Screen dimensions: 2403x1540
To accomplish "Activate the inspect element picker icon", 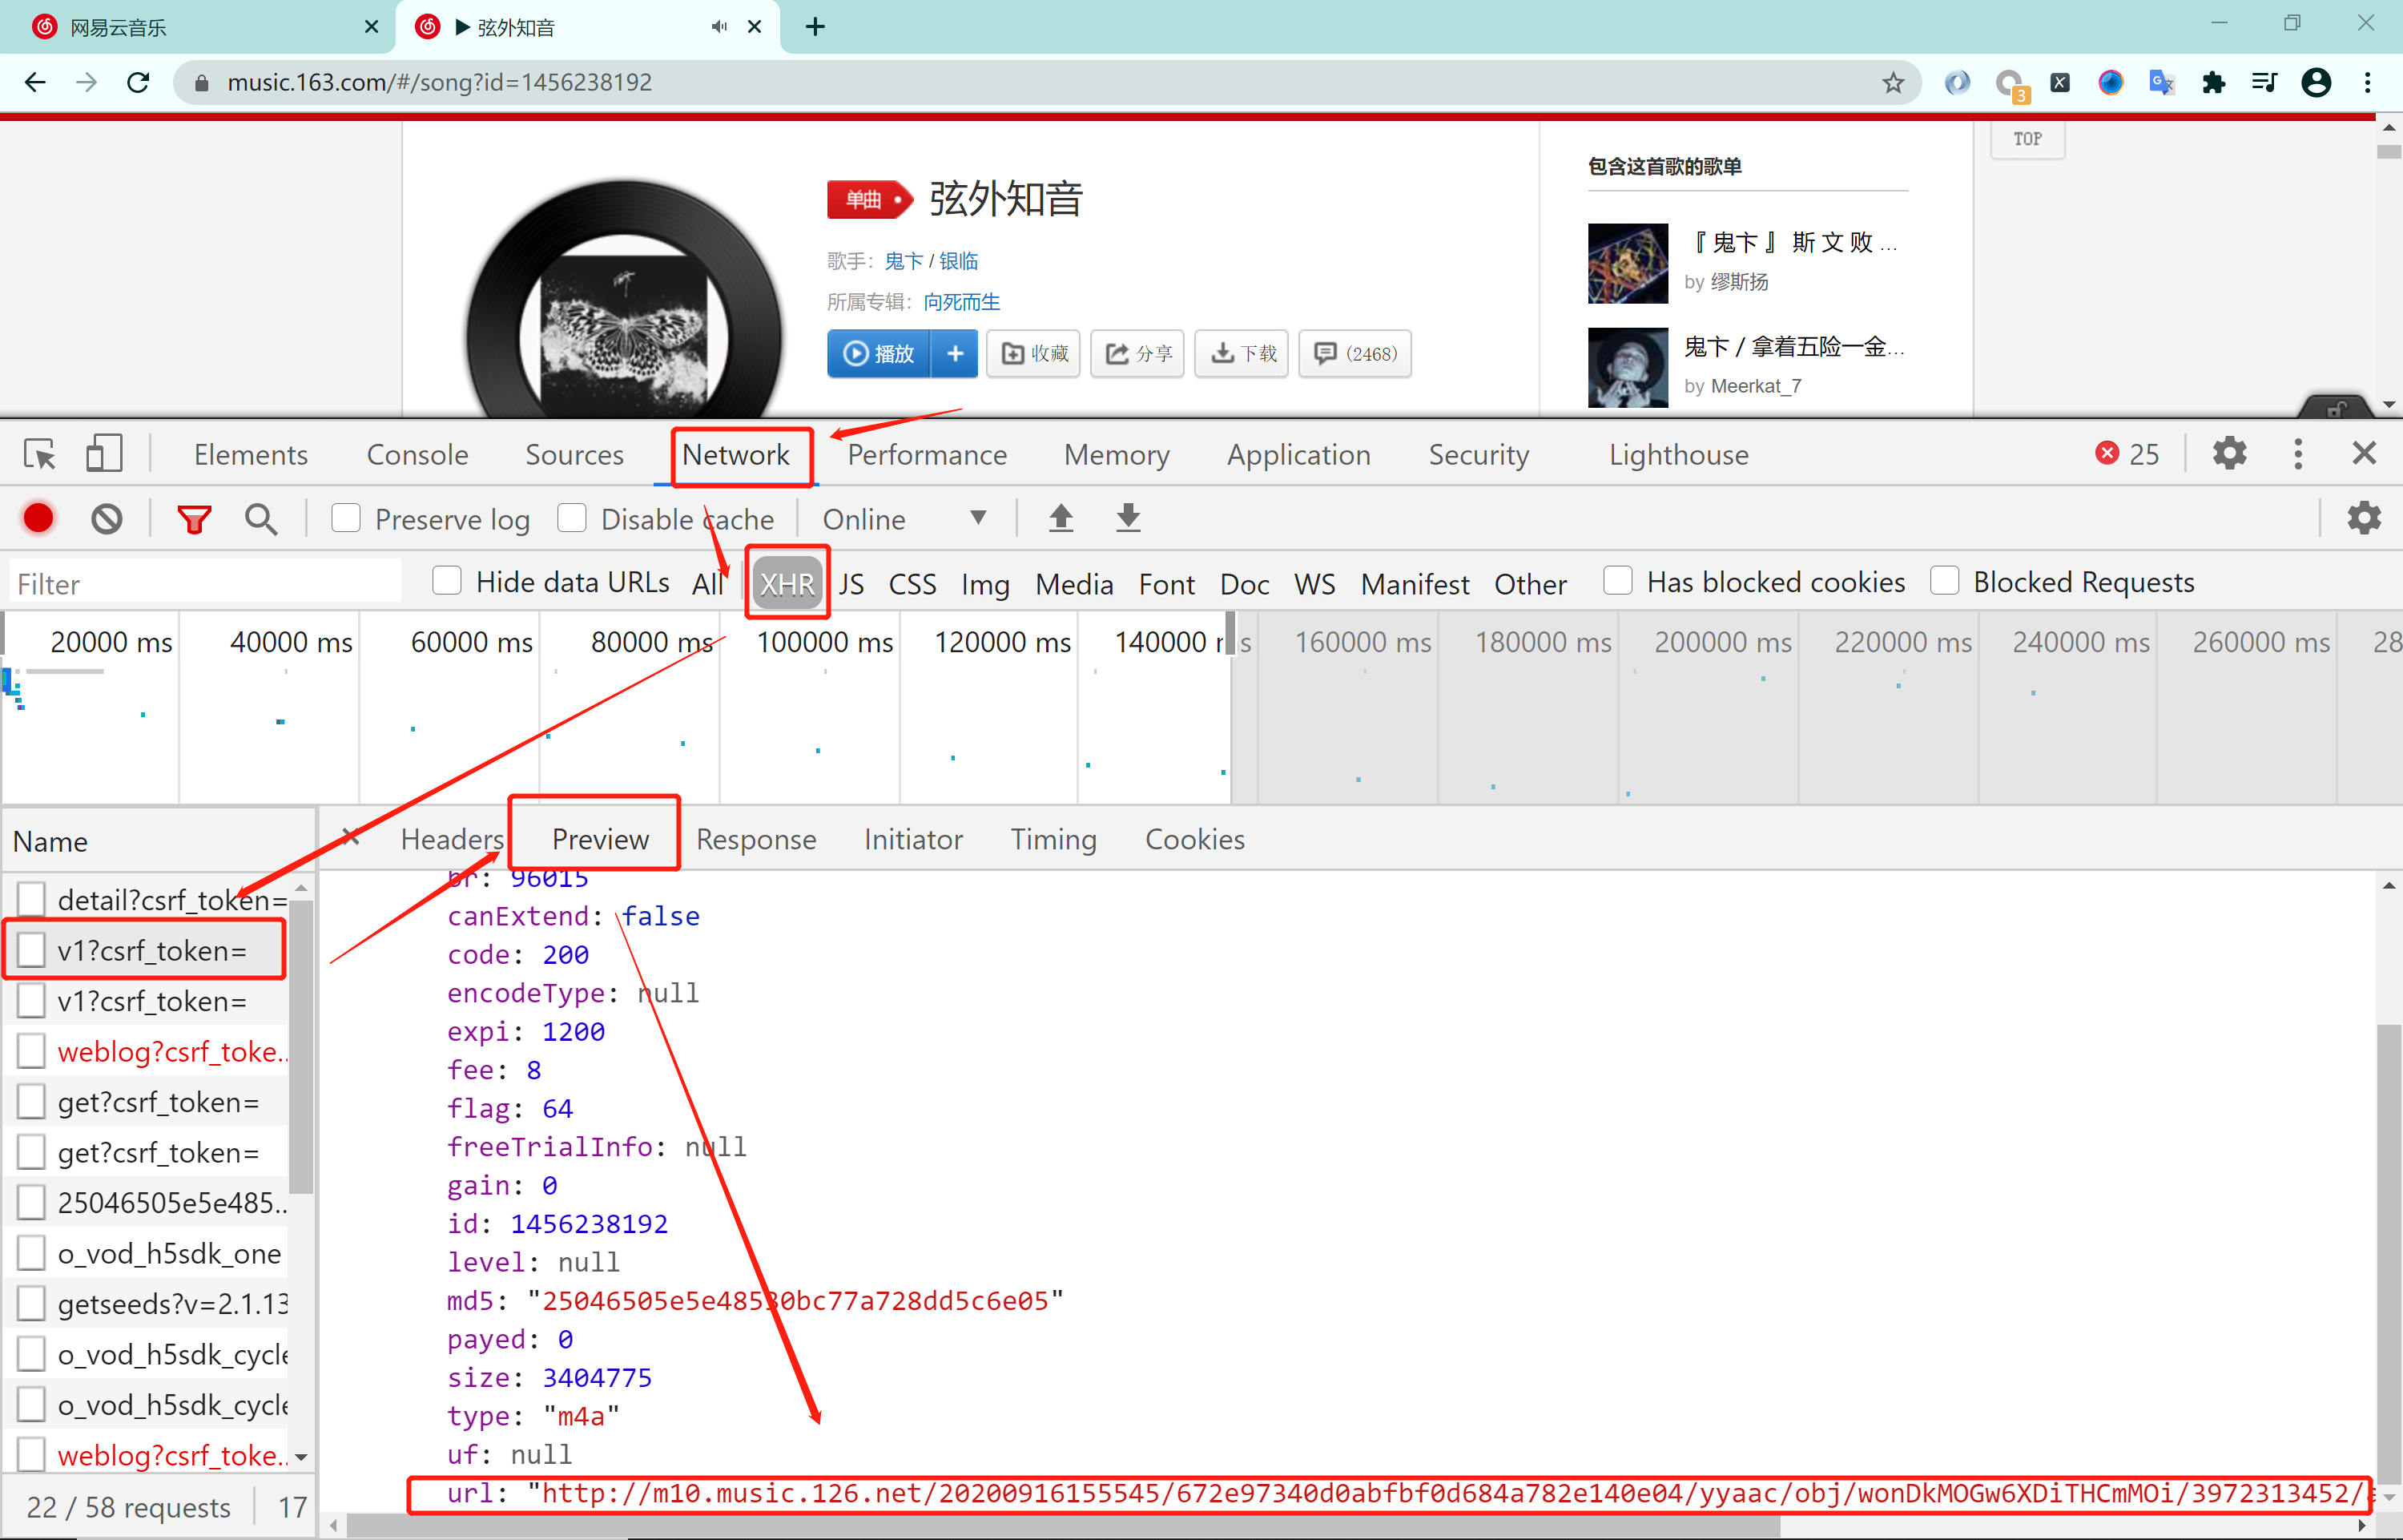I will 40,455.
